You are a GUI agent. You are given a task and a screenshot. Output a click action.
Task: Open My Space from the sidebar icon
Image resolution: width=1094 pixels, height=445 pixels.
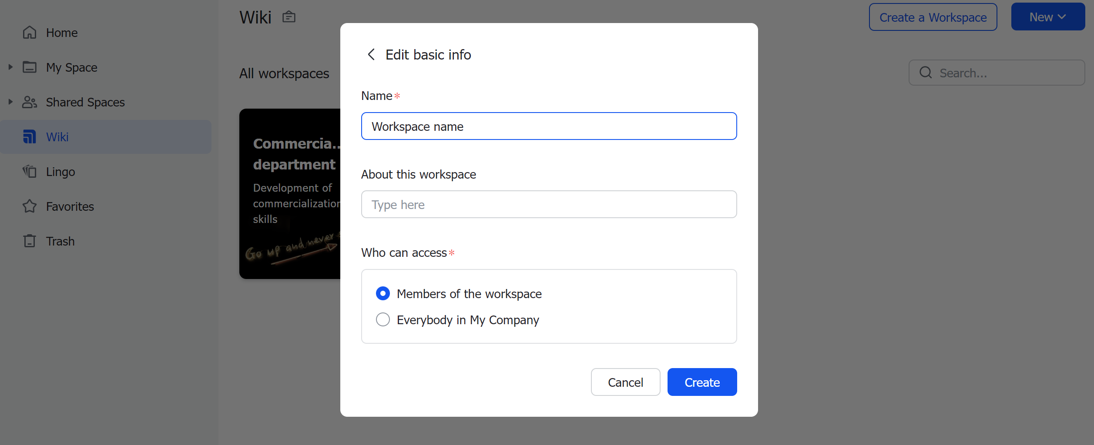click(x=29, y=67)
